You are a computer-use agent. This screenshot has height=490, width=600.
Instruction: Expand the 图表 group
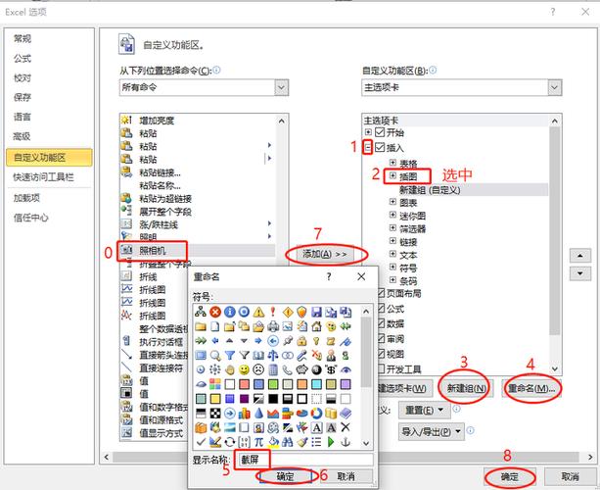(x=392, y=202)
